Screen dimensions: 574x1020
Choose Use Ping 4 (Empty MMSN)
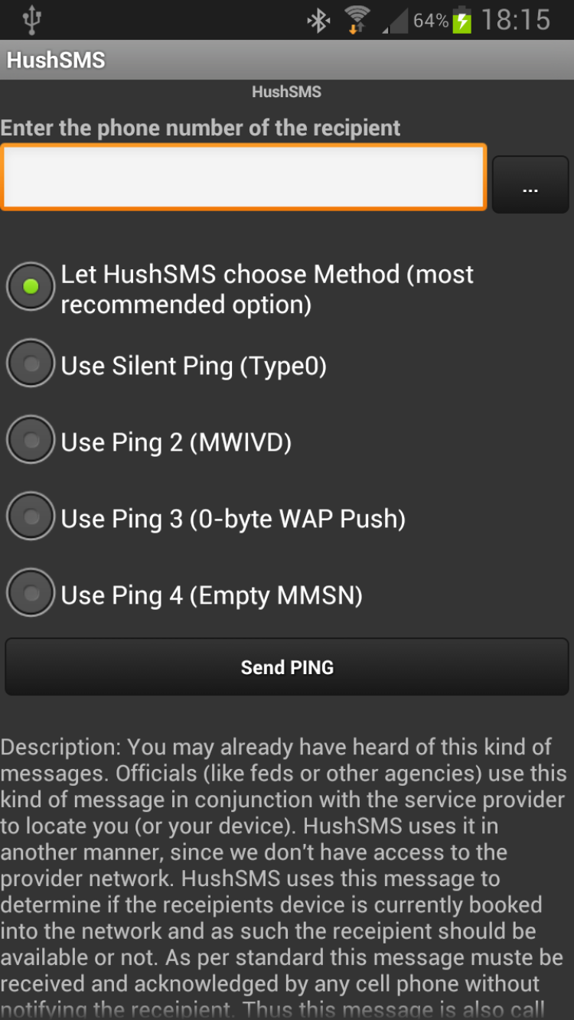(31, 594)
